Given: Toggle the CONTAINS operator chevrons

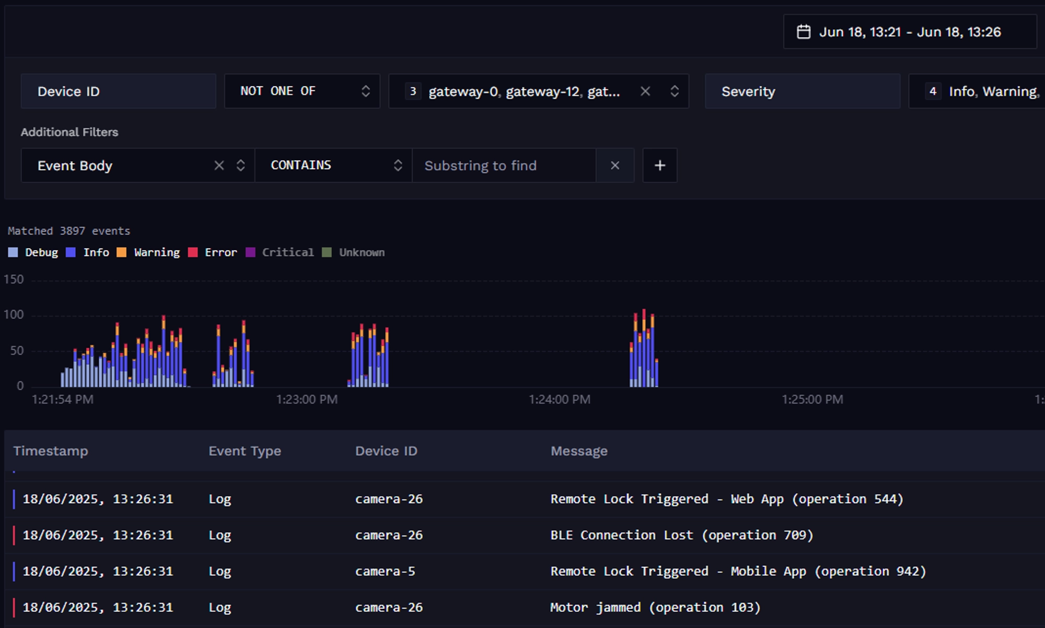Looking at the screenshot, I should pyautogui.click(x=398, y=165).
